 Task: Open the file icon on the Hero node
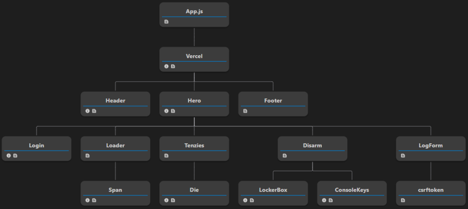pyautogui.click(x=173, y=111)
